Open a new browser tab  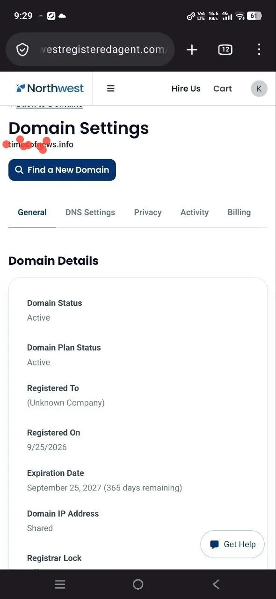coord(192,50)
